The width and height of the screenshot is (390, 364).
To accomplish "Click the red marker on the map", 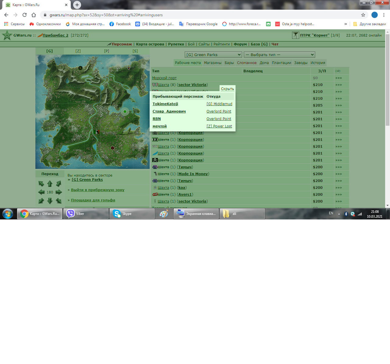I will click(112, 148).
